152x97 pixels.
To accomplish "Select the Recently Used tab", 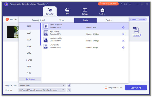I will pos(38,20).
